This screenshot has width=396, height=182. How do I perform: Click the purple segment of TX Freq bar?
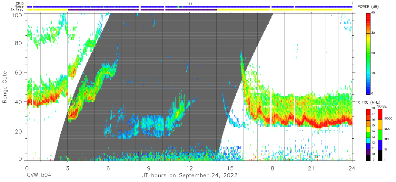(x=142, y=10)
